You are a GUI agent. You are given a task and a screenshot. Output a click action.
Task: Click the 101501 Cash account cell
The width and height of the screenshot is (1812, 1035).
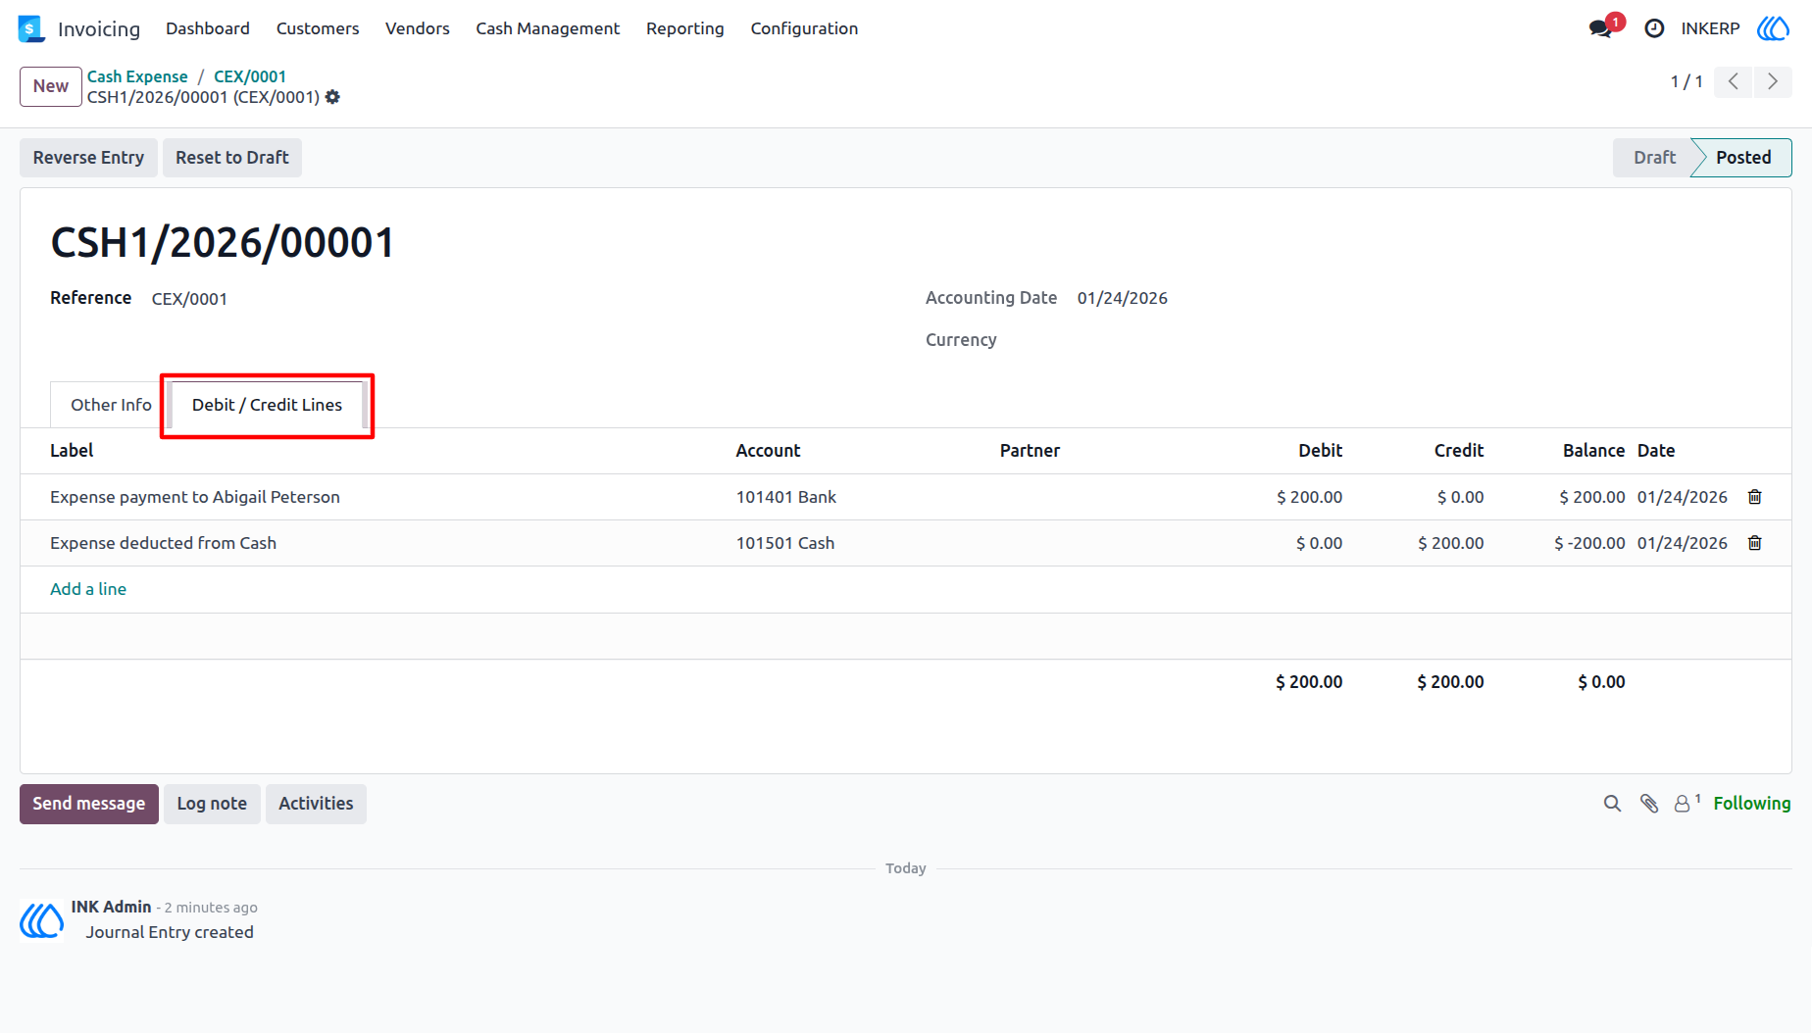pos(785,543)
